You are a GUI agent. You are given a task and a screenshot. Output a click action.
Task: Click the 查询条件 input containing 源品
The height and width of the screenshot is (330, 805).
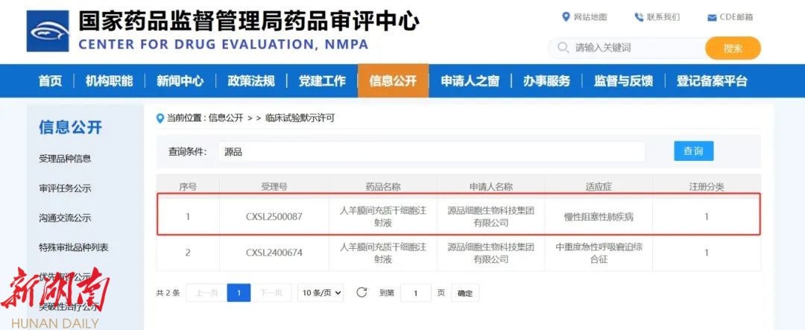[x=432, y=151]
